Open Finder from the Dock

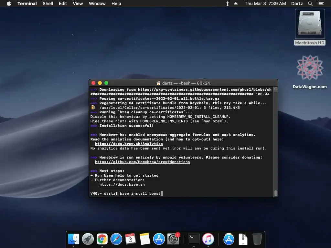tap(74, 239)
